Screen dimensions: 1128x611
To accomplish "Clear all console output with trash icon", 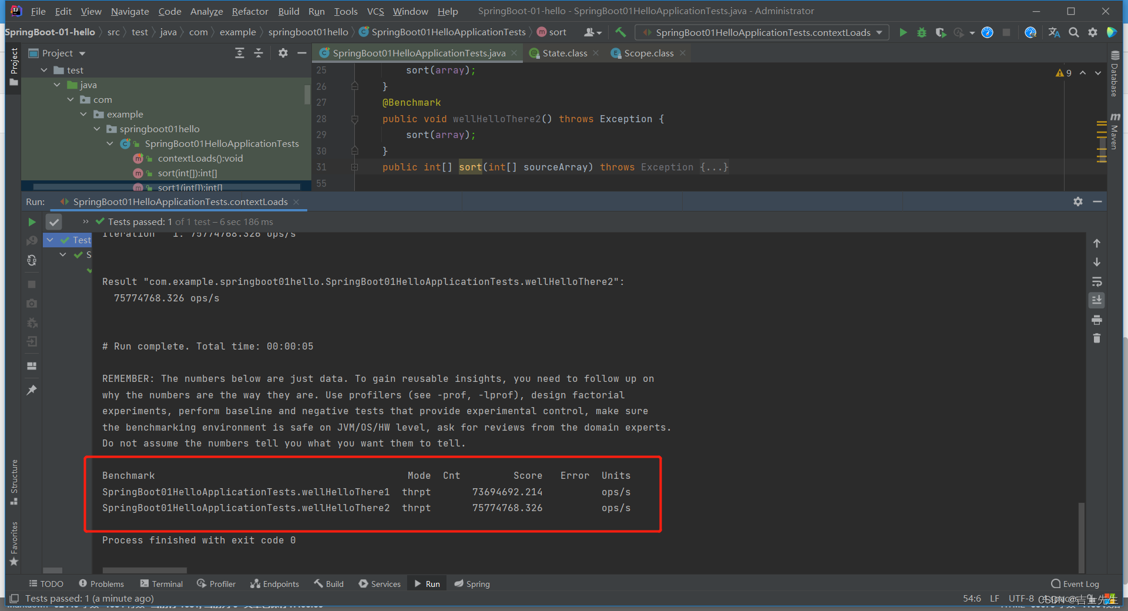I will click(x=1097, y=338).
